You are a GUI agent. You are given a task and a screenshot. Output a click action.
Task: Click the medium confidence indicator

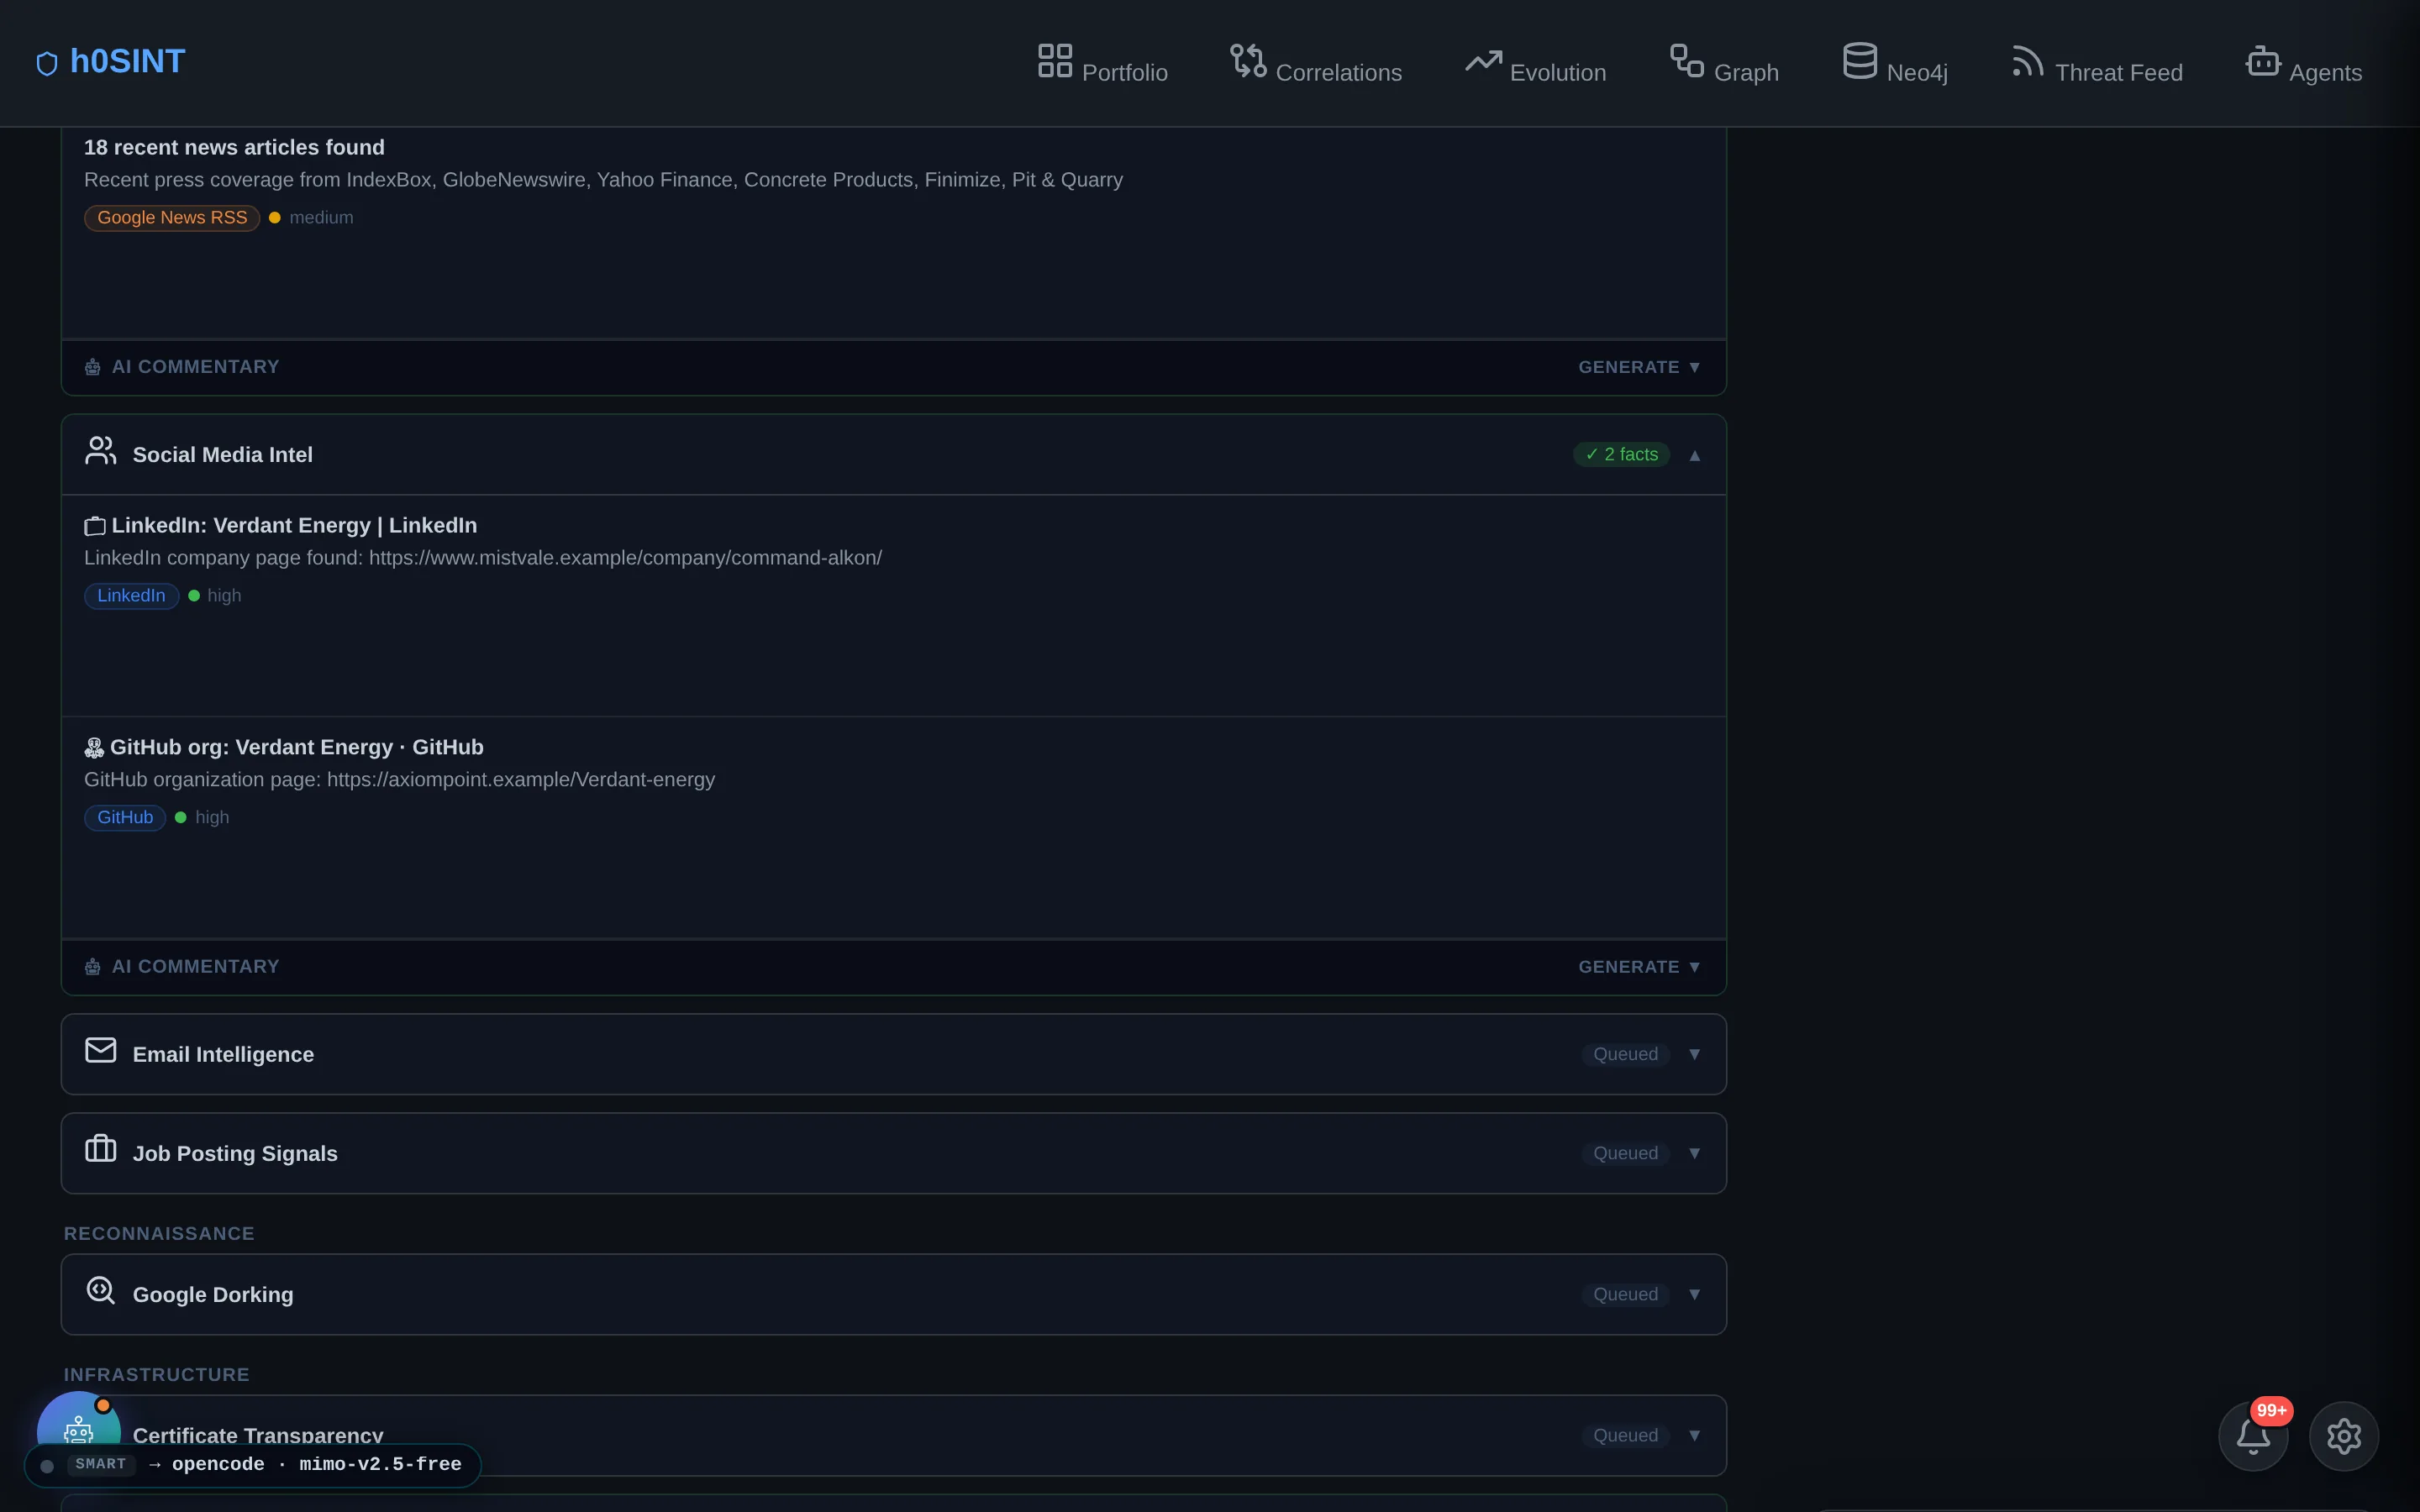pyautogui.click(x=311, y=218)
